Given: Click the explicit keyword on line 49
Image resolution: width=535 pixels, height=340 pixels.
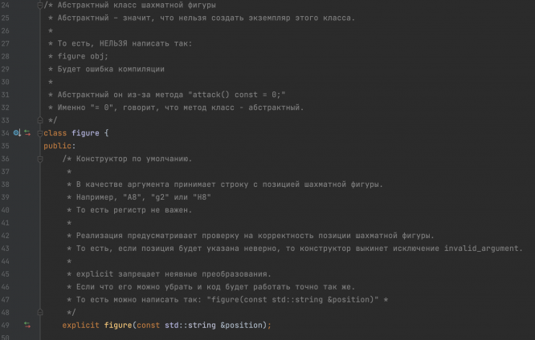Looking at the screenshot, I should (x=81, y=325).
